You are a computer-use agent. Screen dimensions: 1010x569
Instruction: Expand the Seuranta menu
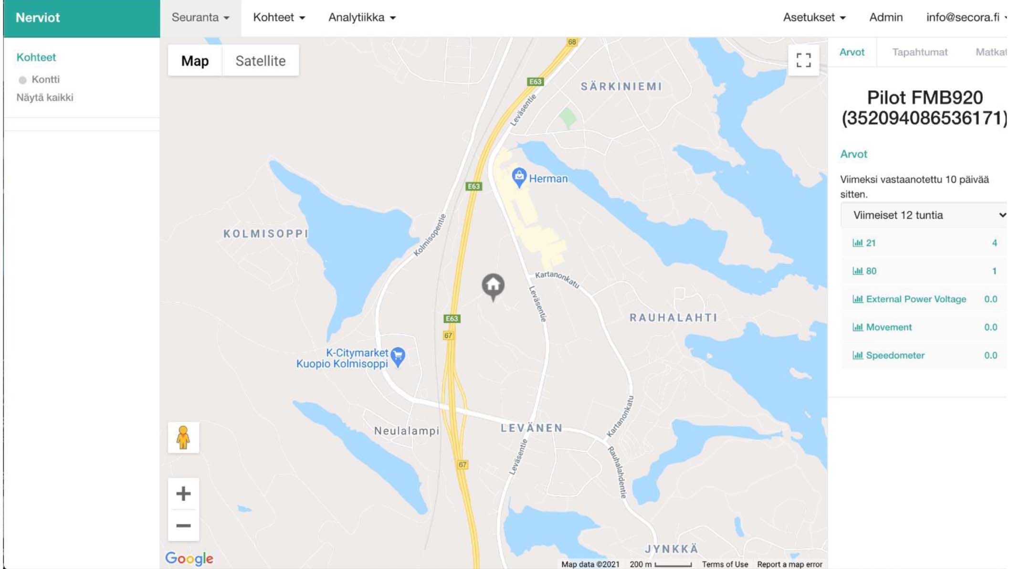[x=200, y=18]
